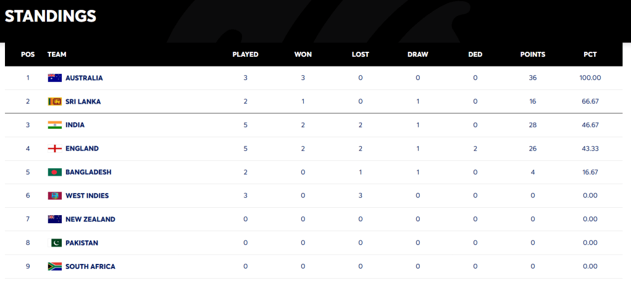Click the South Africa flag icon
The image size is (631, 283).
[x=55, y=266]
